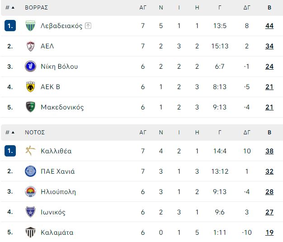Sort ΝΟΤΟΣ table by rank arrow
The width and height of the screenshot is (283, 242).
13,133
